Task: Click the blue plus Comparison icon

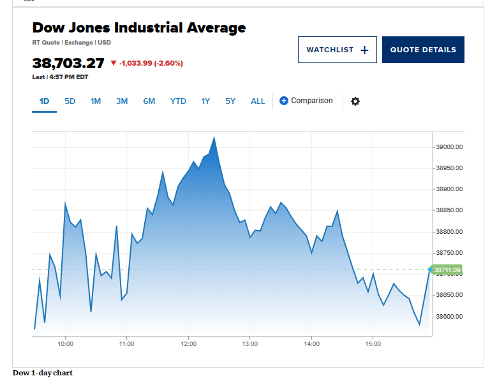Action: (283, 101)
